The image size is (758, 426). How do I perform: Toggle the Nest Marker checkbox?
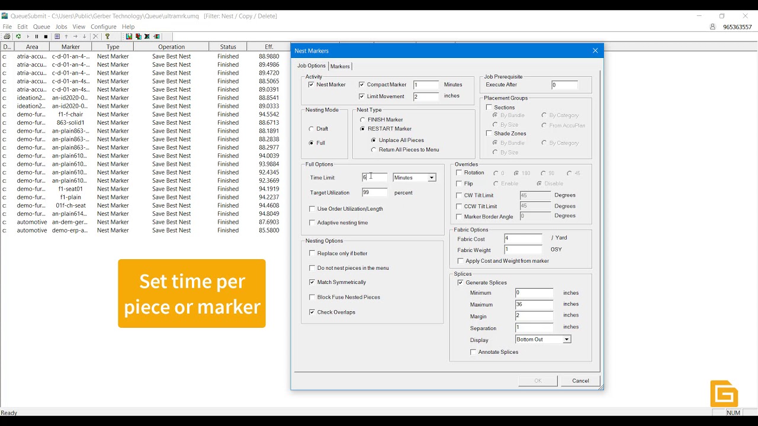pos(311,85)
